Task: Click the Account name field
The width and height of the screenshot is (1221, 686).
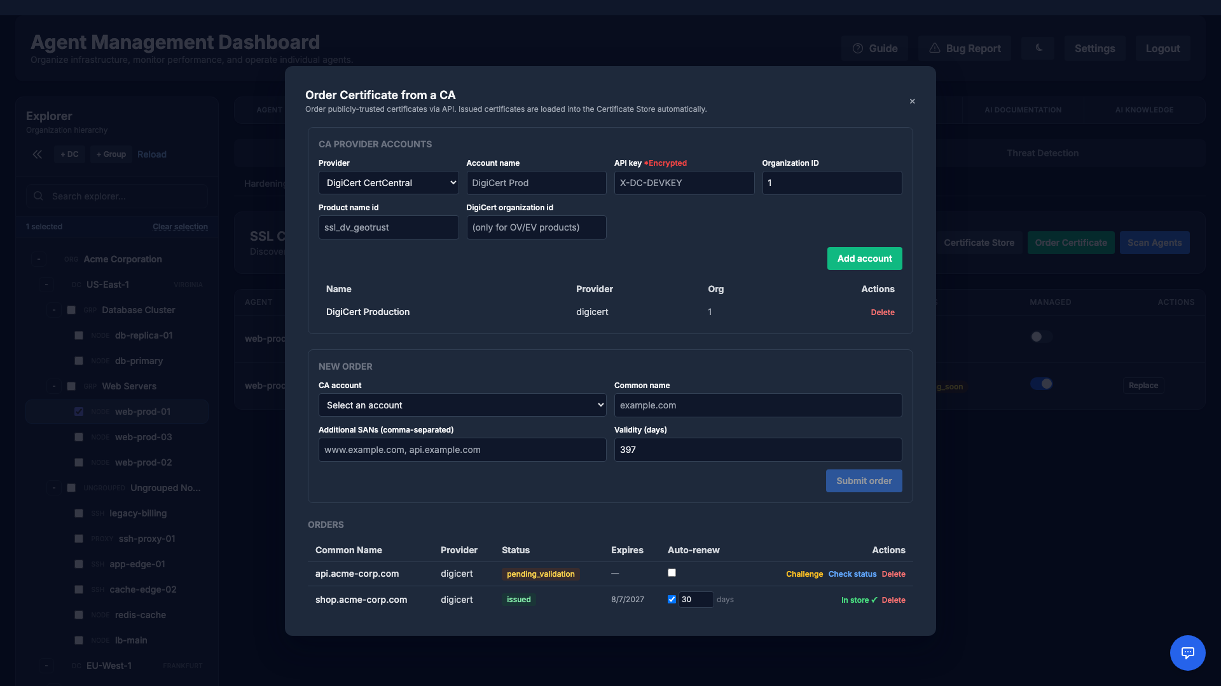Action: click(x=536, y=183)
